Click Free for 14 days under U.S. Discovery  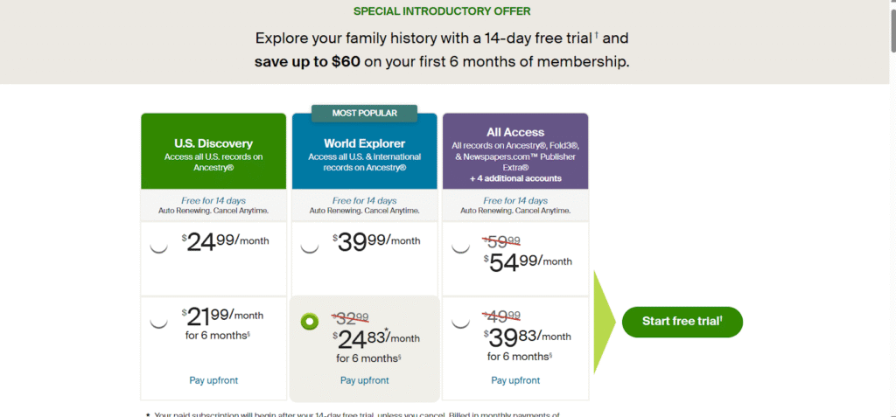coord(213,201)
